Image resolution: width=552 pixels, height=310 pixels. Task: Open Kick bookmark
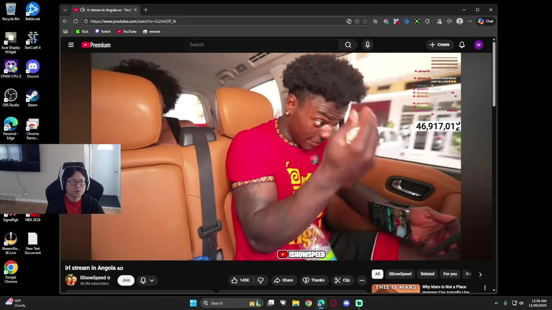[82, 31]
